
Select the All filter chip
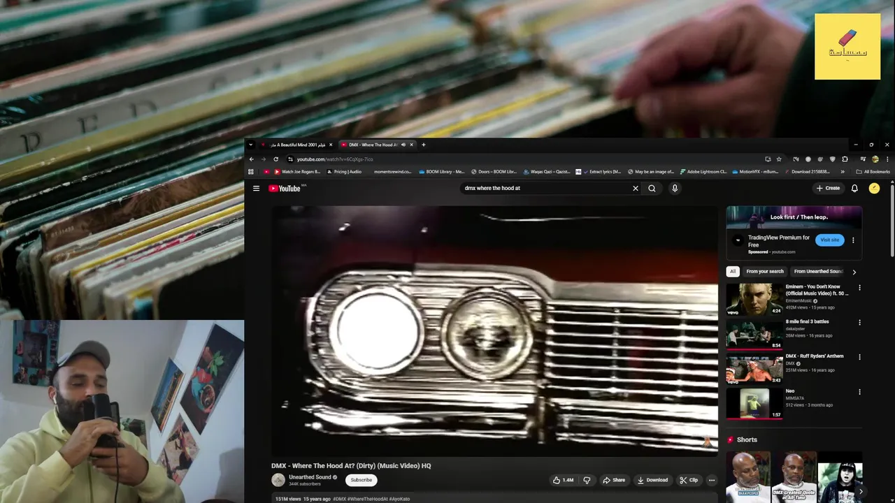(x=733, y=271)
